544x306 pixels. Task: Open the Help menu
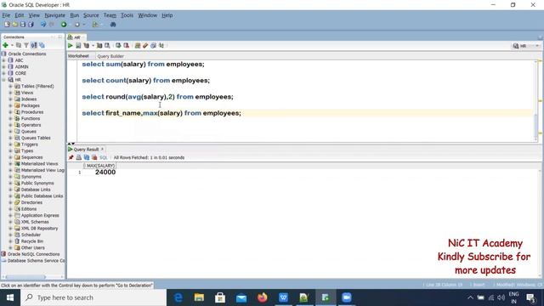167,15
